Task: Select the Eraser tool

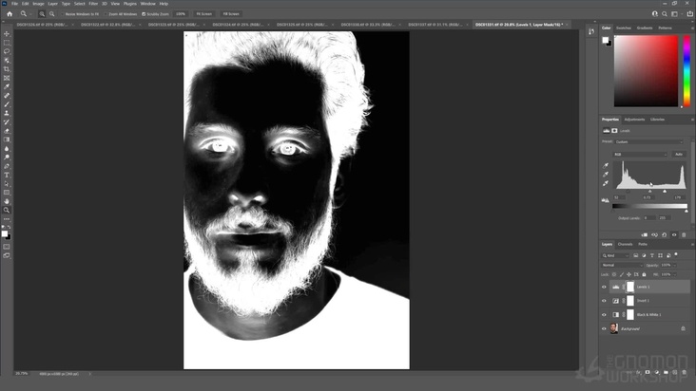Action: pos(7,131)
